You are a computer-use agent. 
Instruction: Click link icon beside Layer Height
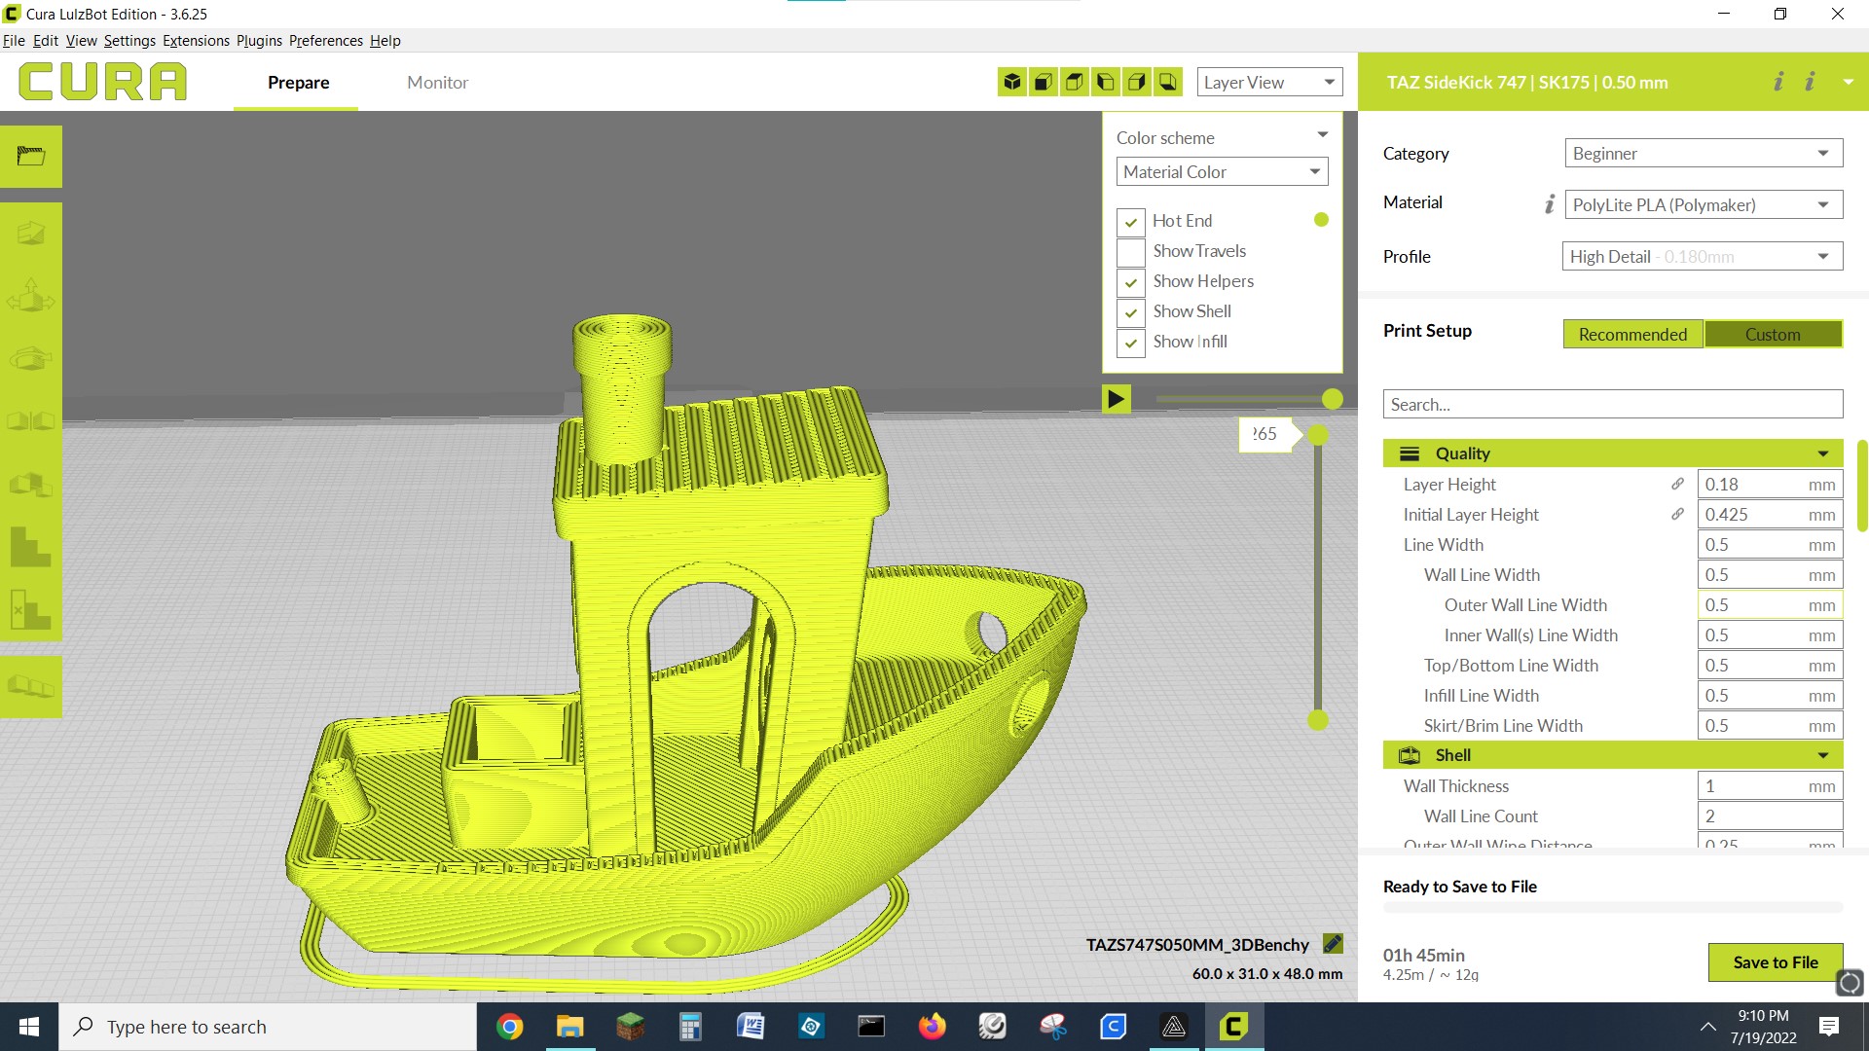pos(1677,484)
